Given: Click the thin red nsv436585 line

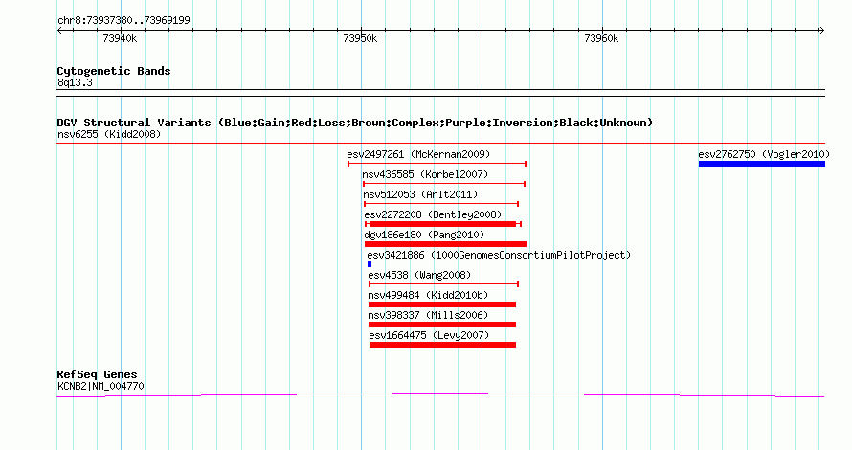Looking at the screenshot, I should point(444,184).
